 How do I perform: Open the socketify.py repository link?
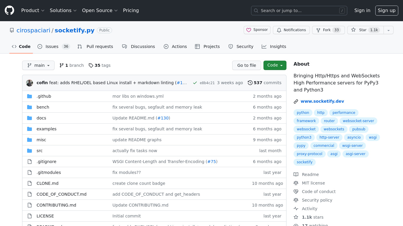74,30
